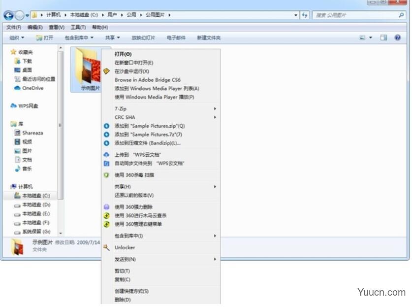This screenshot has height=307, width=412.
Task: Refresh the folder view from address bar
Action: (305, 15)
